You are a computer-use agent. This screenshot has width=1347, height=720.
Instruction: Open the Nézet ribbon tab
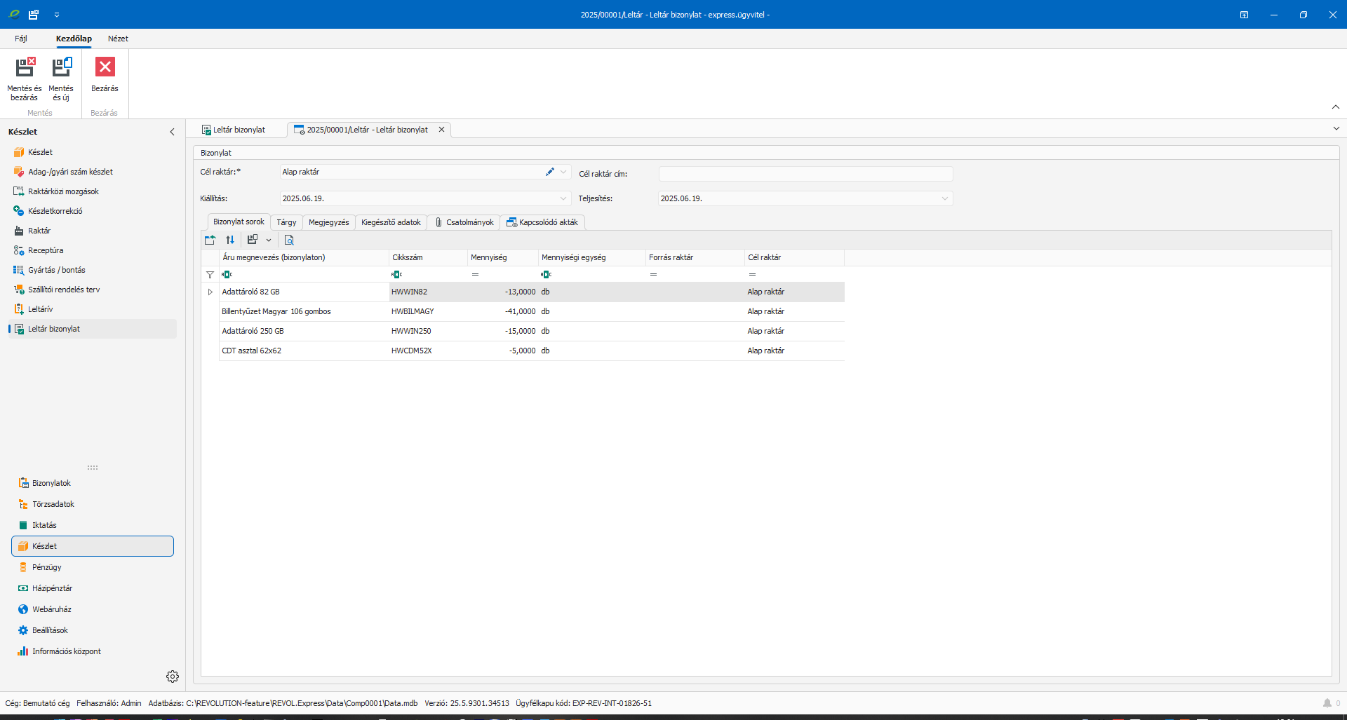point(118,39)
